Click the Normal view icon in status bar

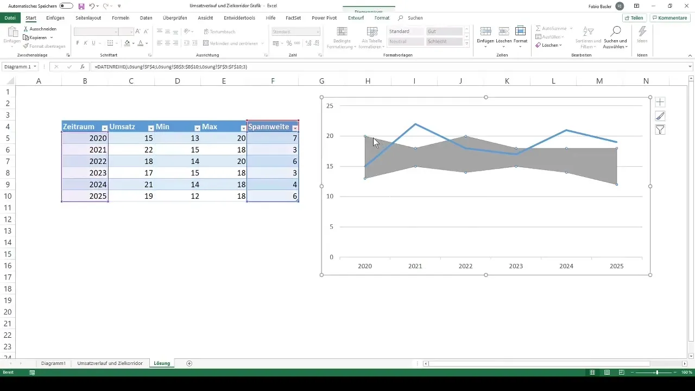click(x=593, y=373)
